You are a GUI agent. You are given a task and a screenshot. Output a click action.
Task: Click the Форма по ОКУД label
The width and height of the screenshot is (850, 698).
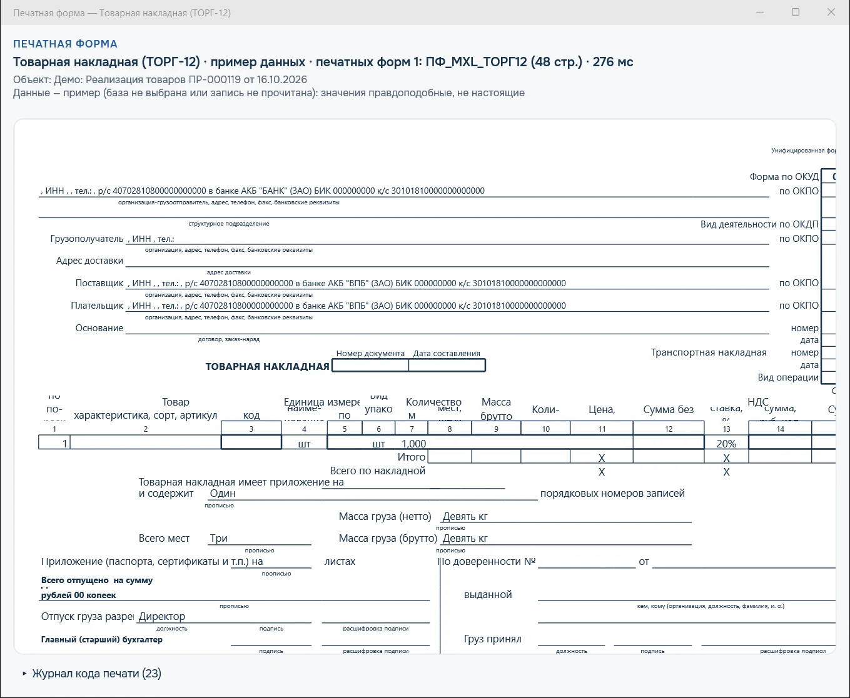pos(784,177)
